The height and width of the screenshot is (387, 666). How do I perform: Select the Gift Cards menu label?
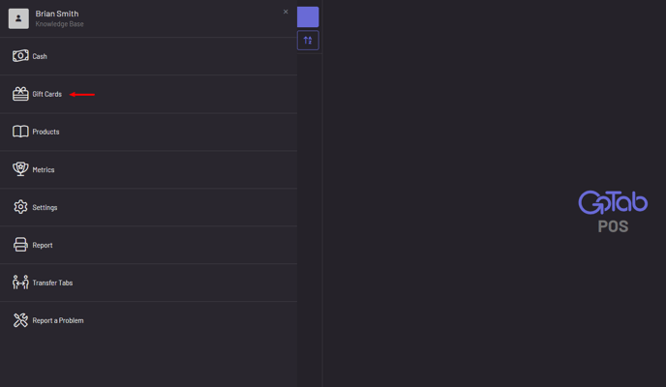(x=47, y=95)
